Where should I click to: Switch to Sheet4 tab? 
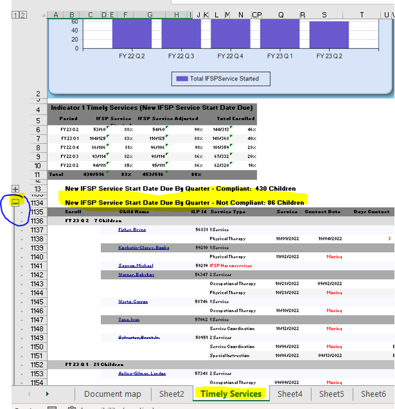[290, 394]
